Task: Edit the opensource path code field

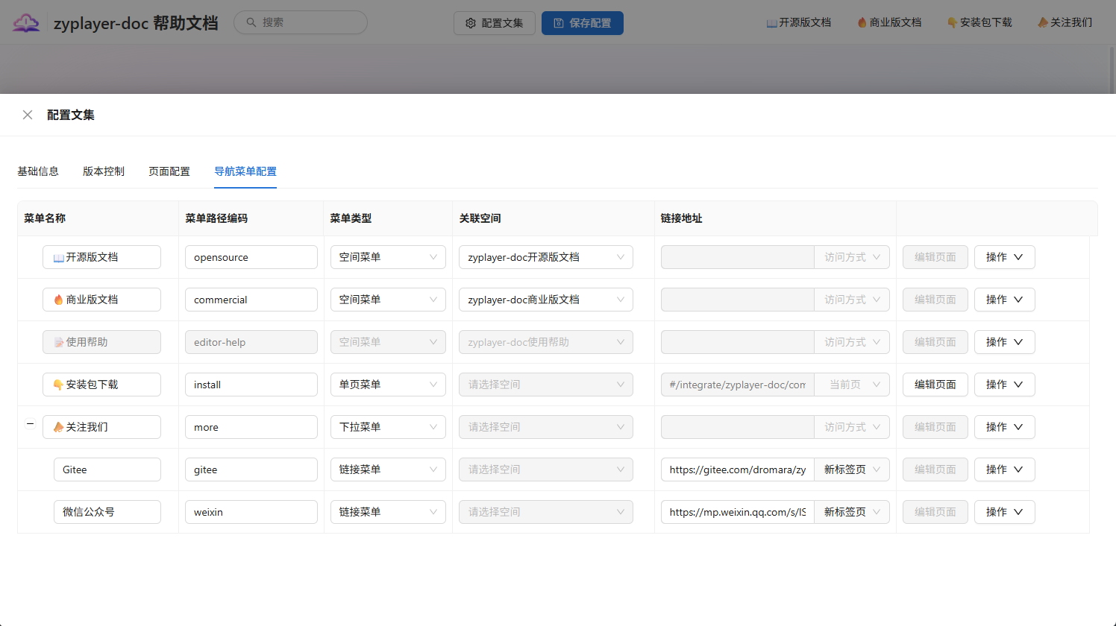Action: pos(251,257)
